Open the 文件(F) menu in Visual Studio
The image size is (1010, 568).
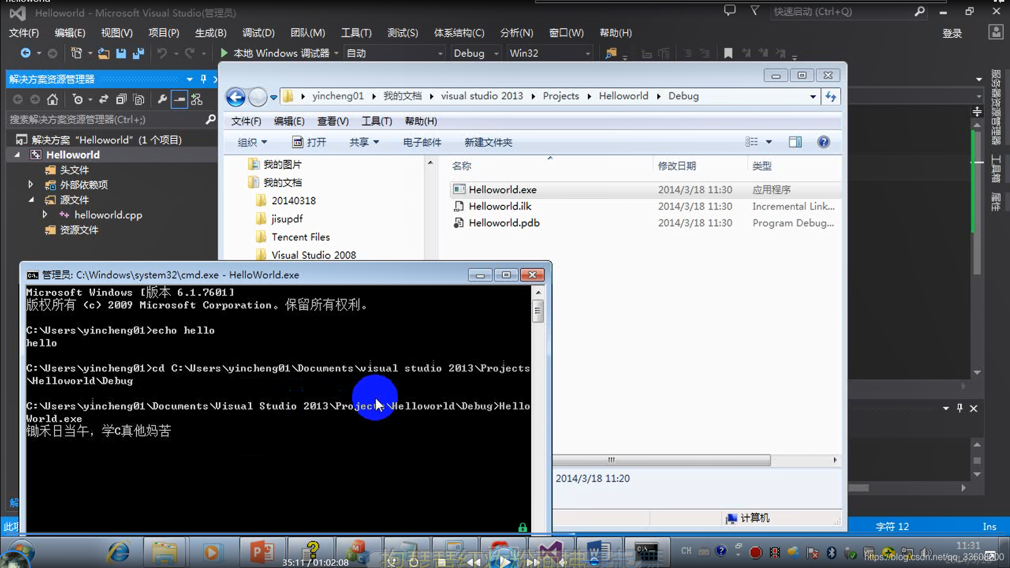(x=24, y=33)
